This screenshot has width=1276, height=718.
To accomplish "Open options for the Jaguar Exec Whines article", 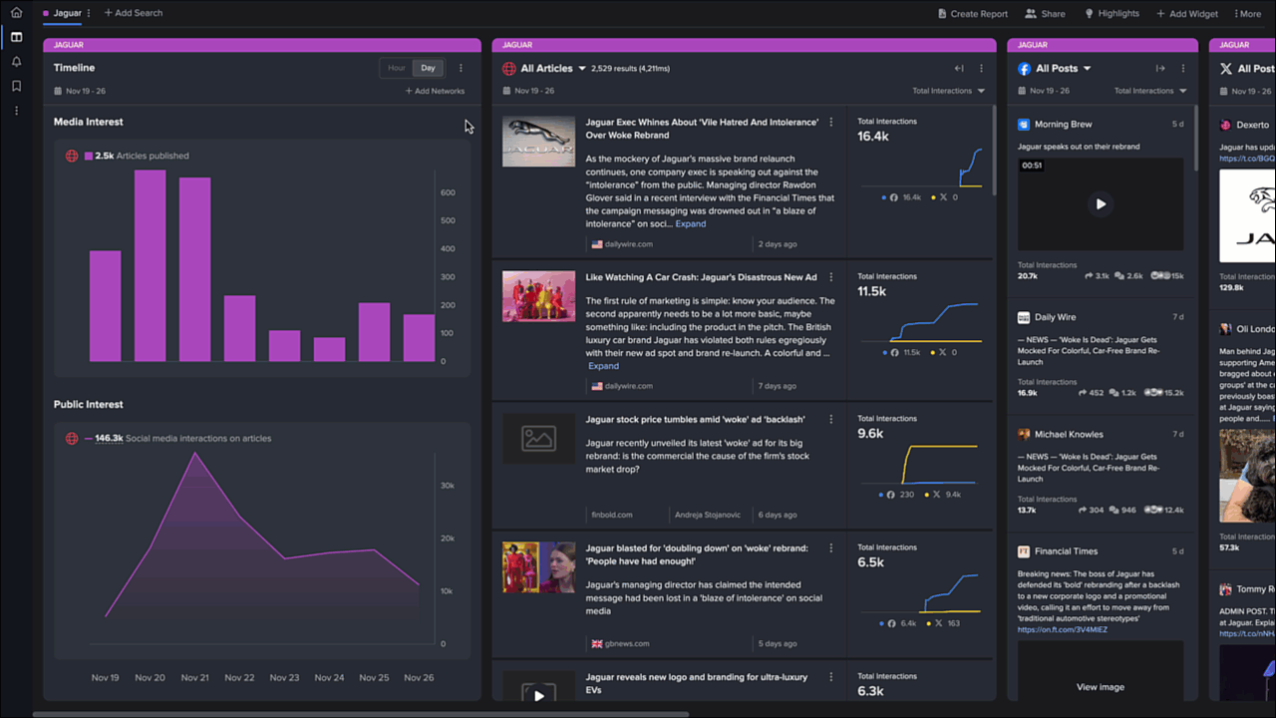I will point(831,123).
